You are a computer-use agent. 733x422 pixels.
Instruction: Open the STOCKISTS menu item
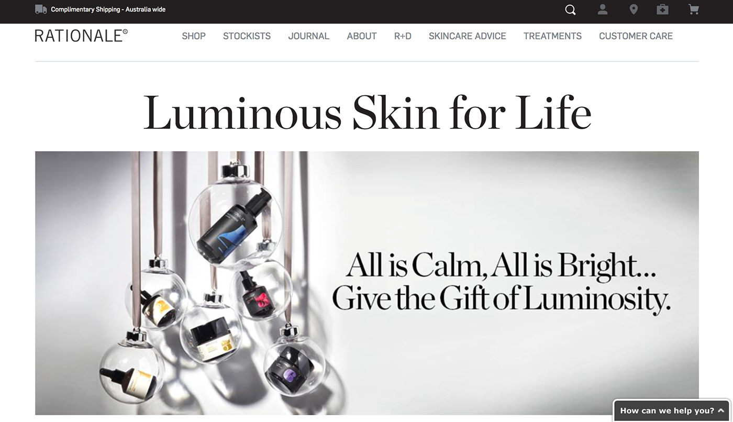(247, 36)
